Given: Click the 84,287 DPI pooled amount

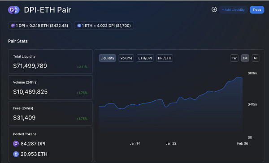Looking at the screenshot, I should click(33, 144).
